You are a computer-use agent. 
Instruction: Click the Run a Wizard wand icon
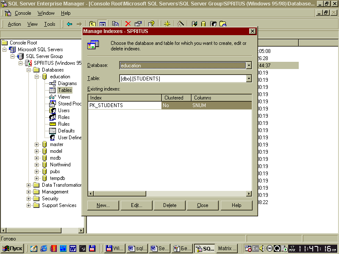(181, 24)
